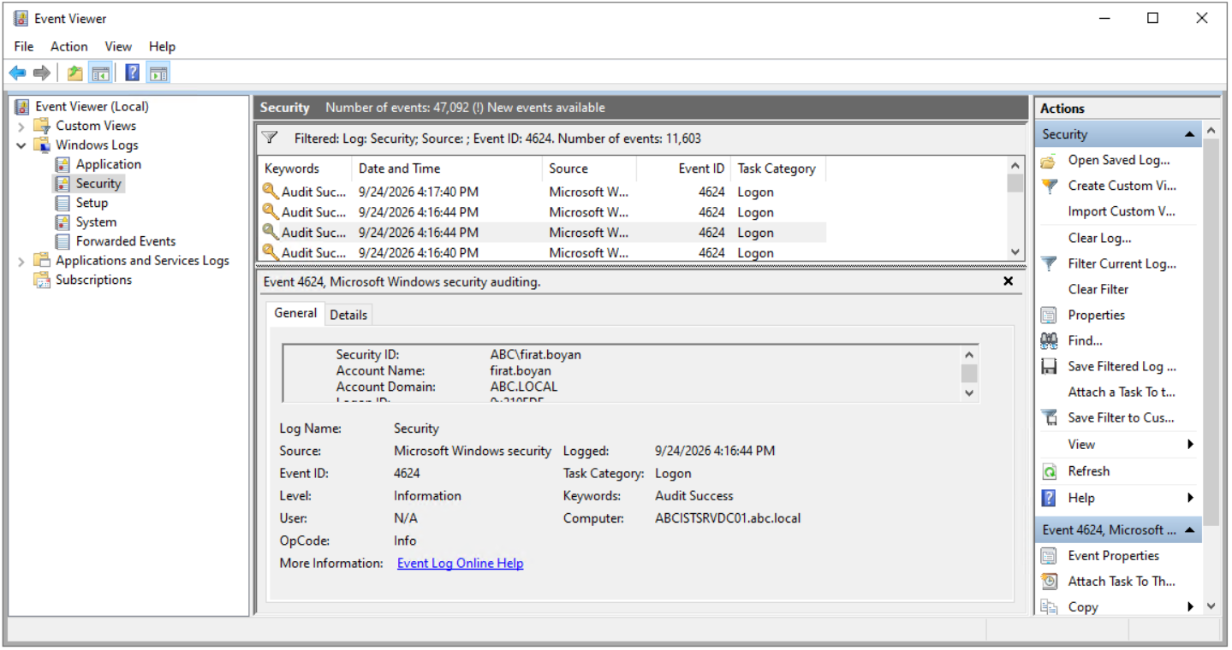Toggle the Show/Hide Console Tree icon
This screenshot has width=1232, height=650.
pyautogui.click(x=100, y=74)
